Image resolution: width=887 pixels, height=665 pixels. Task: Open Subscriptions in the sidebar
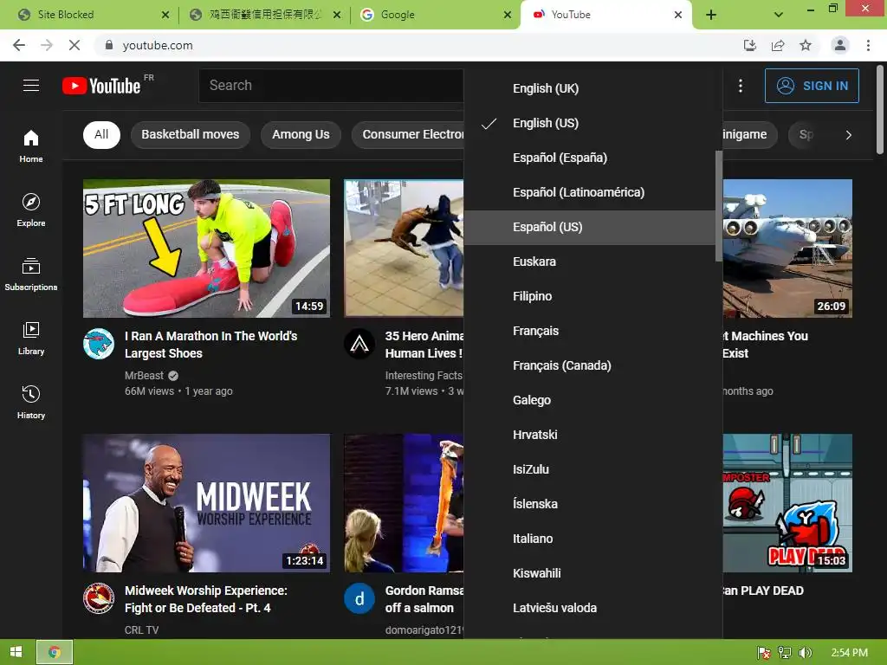(x=31, y=274)
